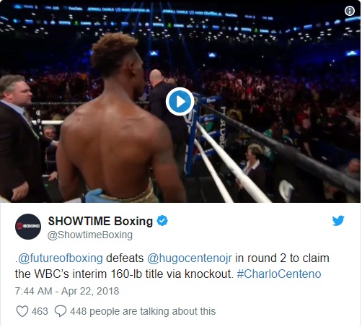Screen dimensions: 362x327
Task: Open the @futureofboxing mention
Action: [61, 258]
